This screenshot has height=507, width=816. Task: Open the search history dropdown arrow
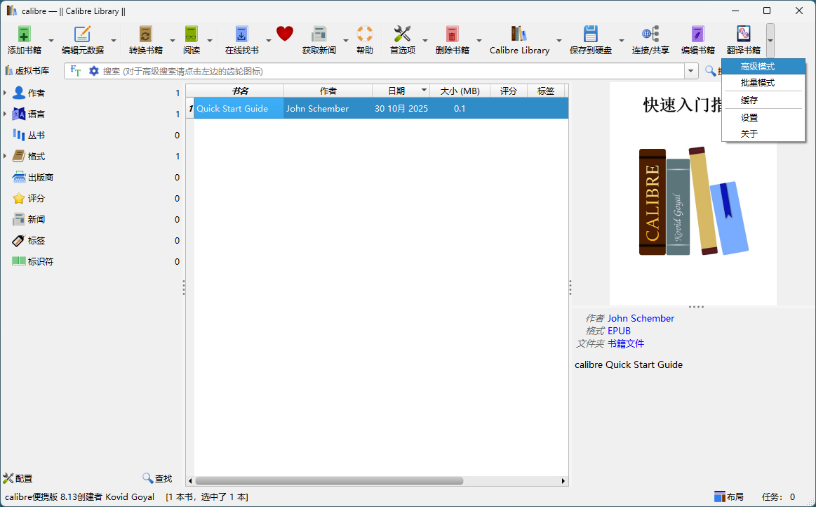click(x=691, y=71)
